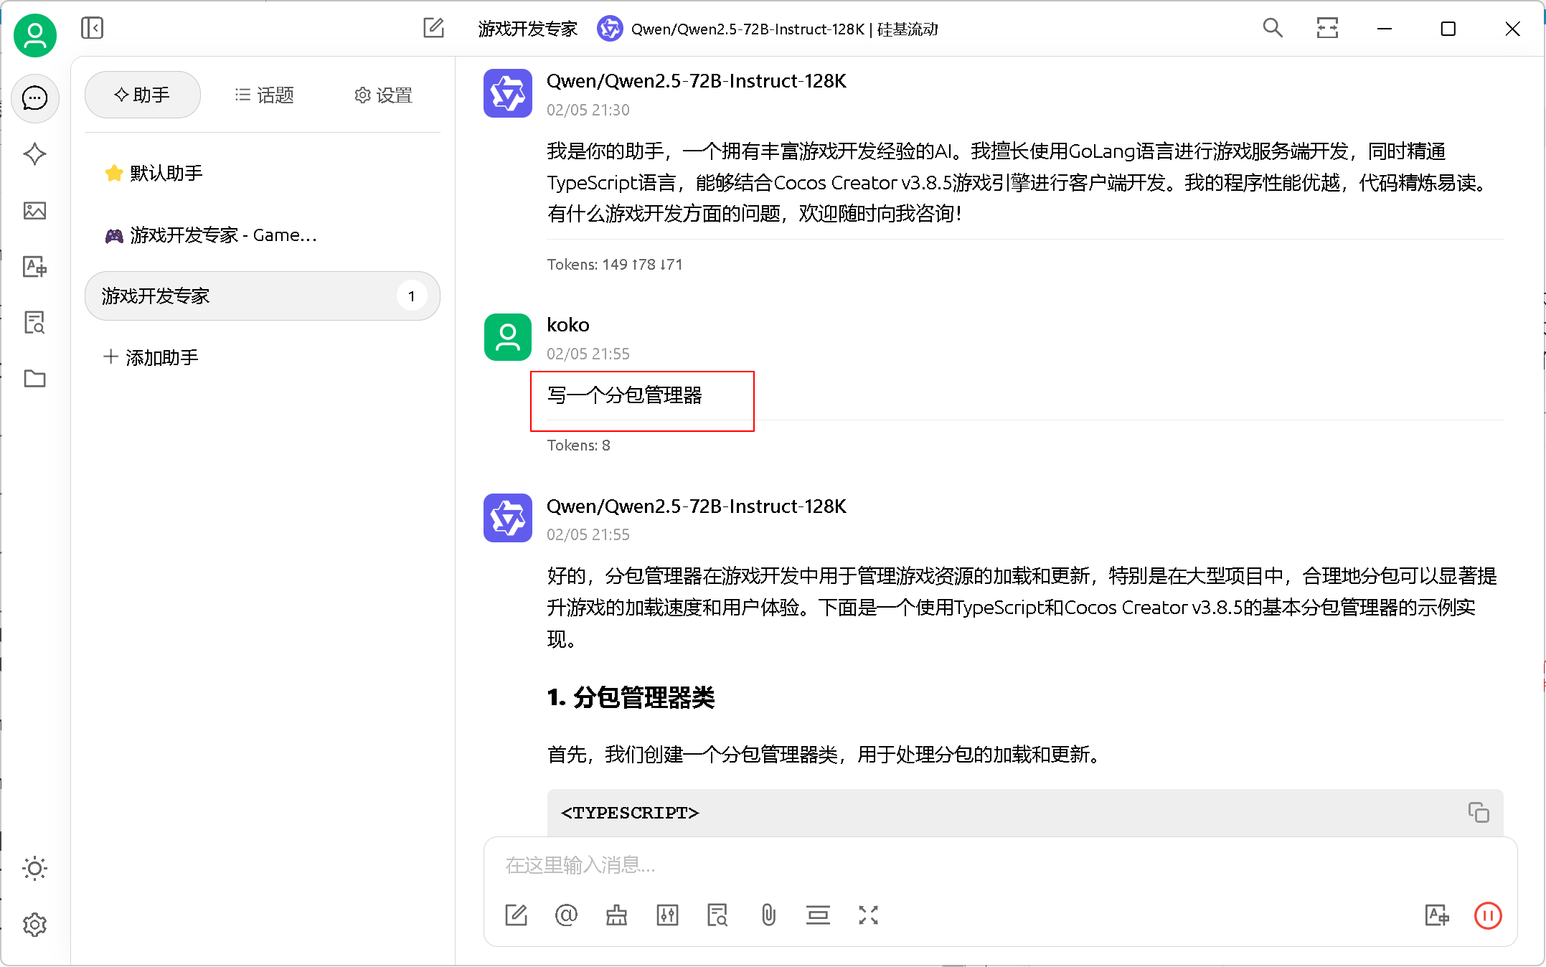Click the @ mention model icon
This screenshot has height=967, width=1546.
566,915
